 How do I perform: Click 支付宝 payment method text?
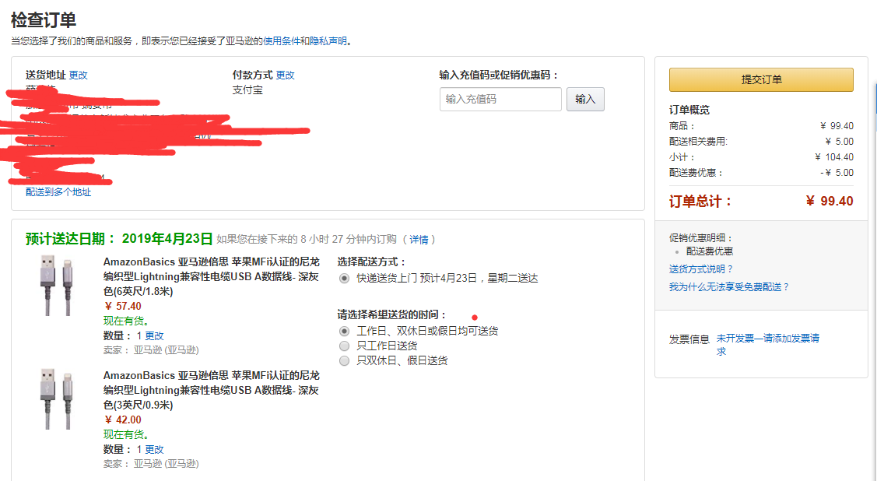(x=247, y=90)
